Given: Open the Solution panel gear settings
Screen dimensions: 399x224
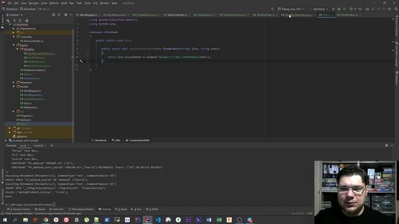Looking at the screenshot, I should click(65, 15).
